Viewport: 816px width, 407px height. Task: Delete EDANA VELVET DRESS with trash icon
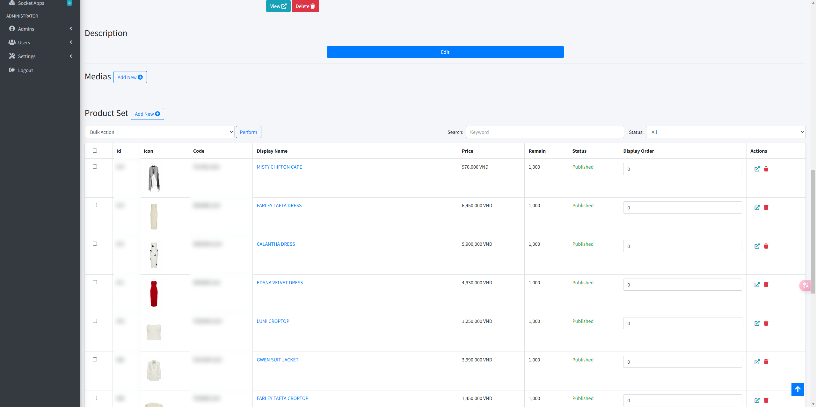click(x=766, y=285)
